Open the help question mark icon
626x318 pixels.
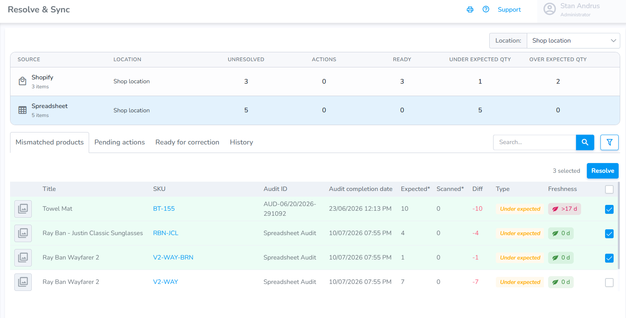click(486, 9)
